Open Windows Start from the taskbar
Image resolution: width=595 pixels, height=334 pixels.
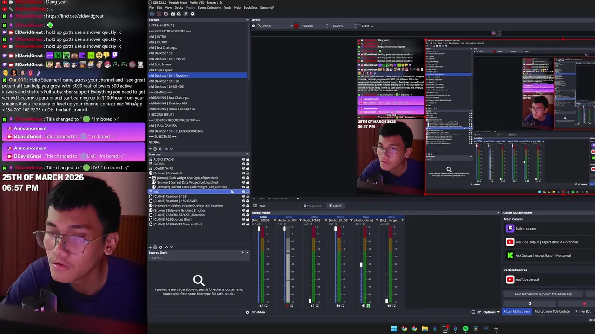coord(394,328)
